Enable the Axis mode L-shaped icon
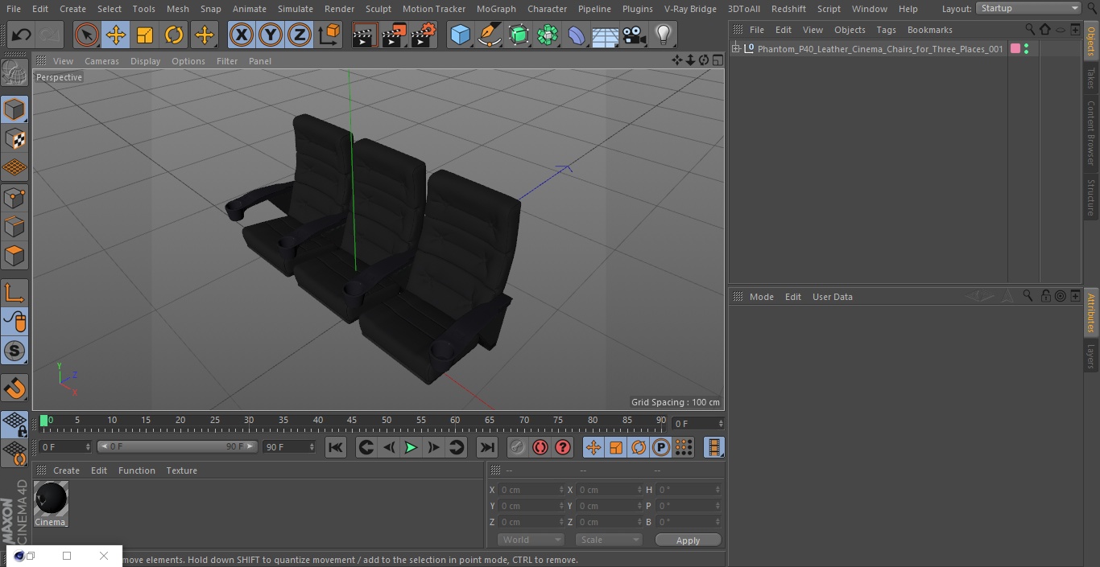This screenshot has height=567, width=1100. (x=14, y=293)
